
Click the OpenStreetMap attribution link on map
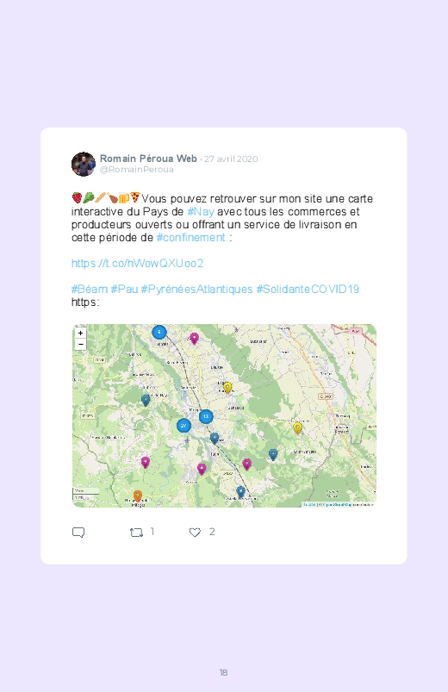point(339,504)
